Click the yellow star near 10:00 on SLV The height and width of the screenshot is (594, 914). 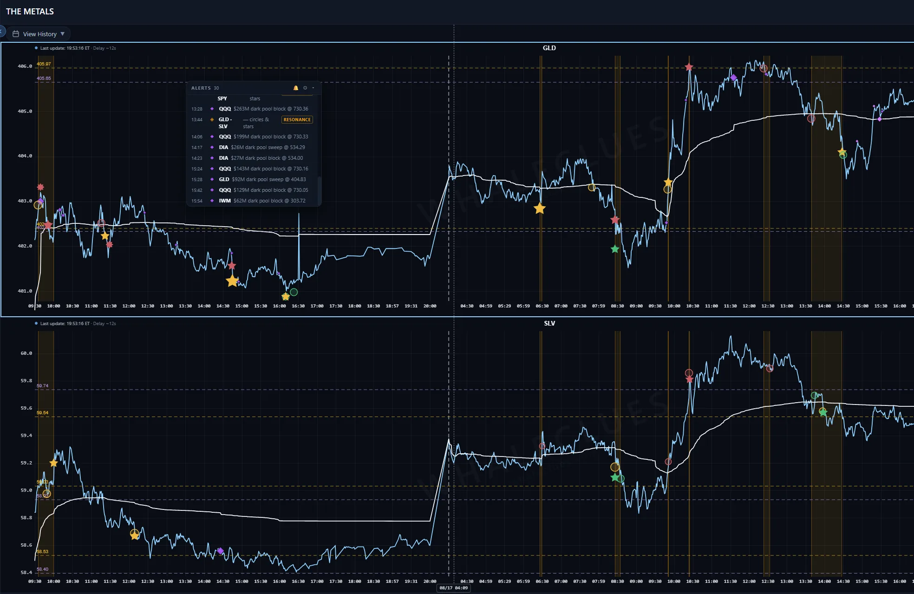(x=53, y=463)
